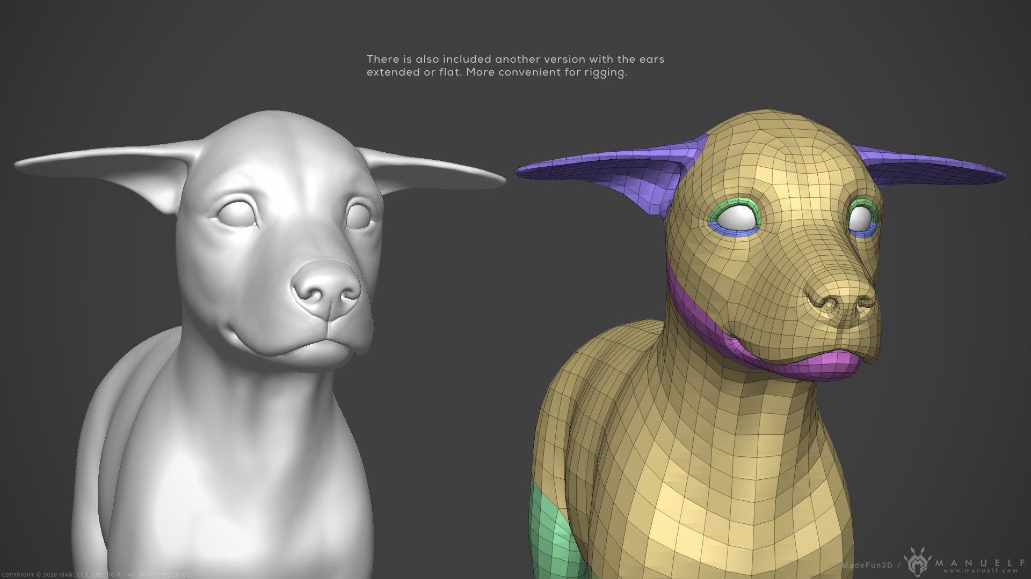Click the www.manuelf.com website text
The height and width of the screenshot is (579, 1031).
click(980, 570)
